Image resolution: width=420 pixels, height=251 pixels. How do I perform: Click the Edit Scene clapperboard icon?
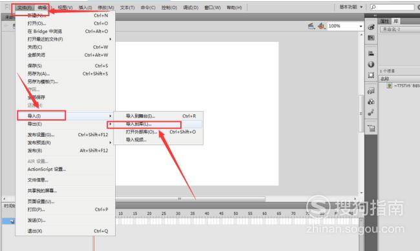311,26
